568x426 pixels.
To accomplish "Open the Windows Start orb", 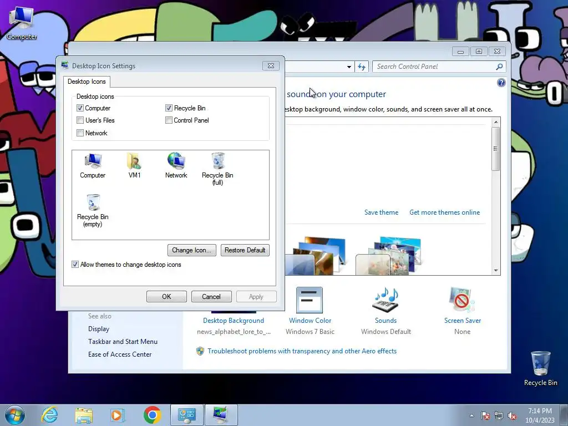I will pyautogui.click(x=15, y=415).
